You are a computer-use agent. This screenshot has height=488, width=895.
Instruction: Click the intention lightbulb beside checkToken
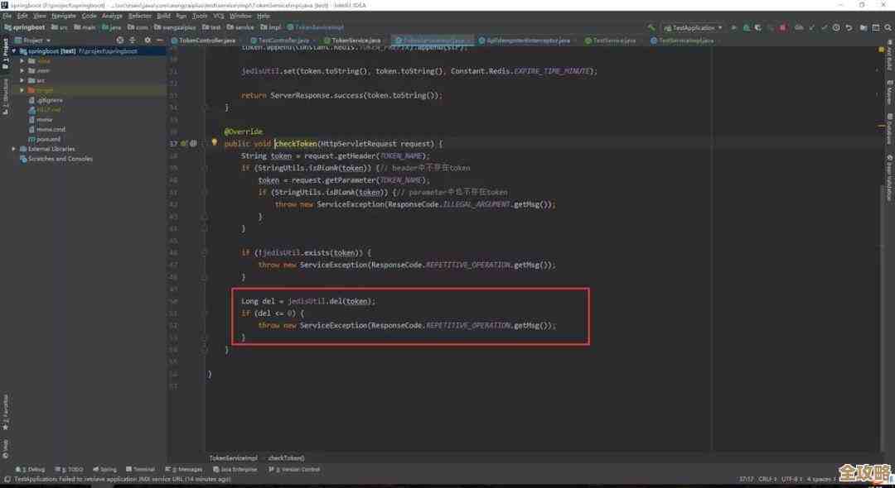(x=214, y=143)
